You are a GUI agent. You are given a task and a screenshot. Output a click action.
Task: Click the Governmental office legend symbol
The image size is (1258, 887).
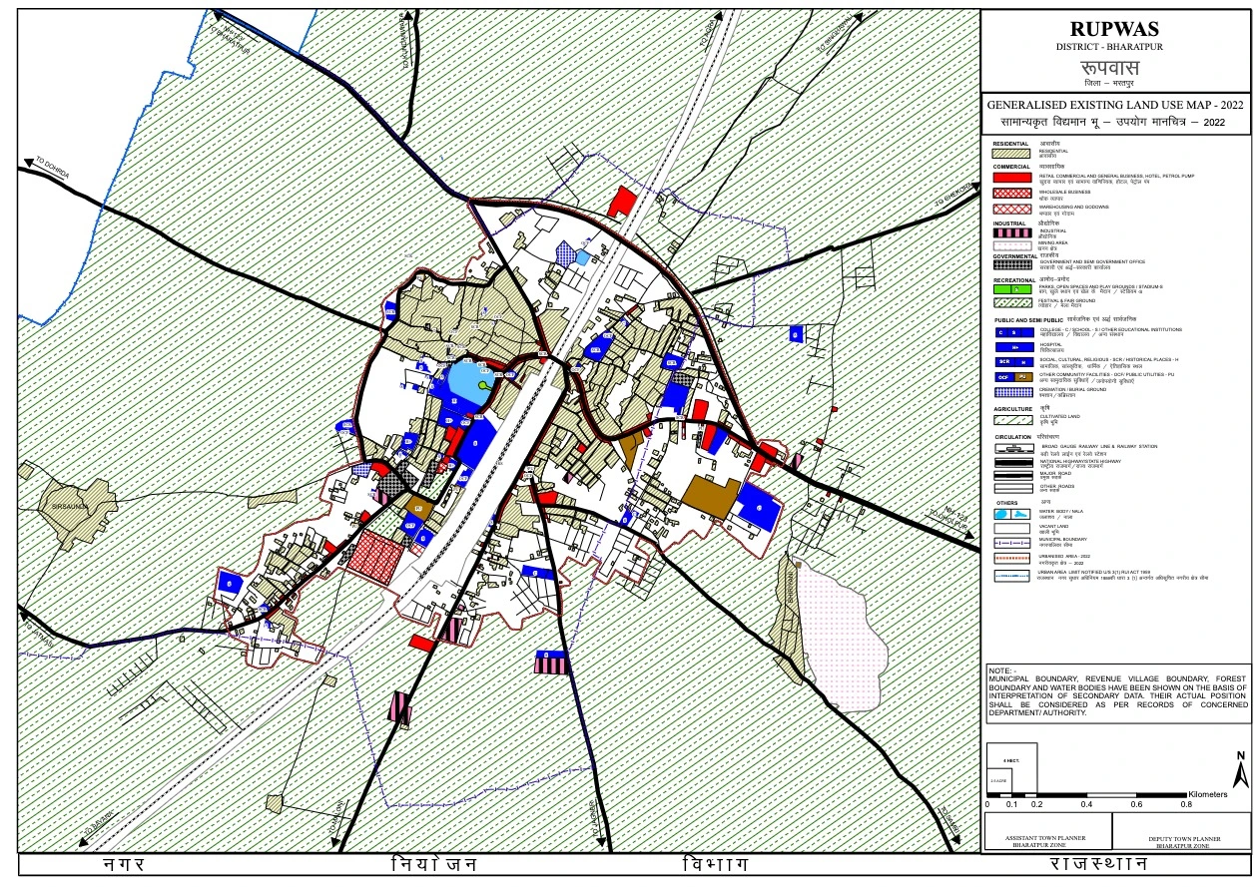[x=1010, y=263]
